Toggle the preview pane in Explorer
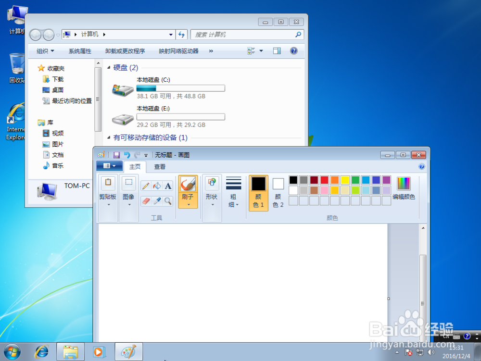Viewport: 481px width, 361px height. [x=277, y=51]
